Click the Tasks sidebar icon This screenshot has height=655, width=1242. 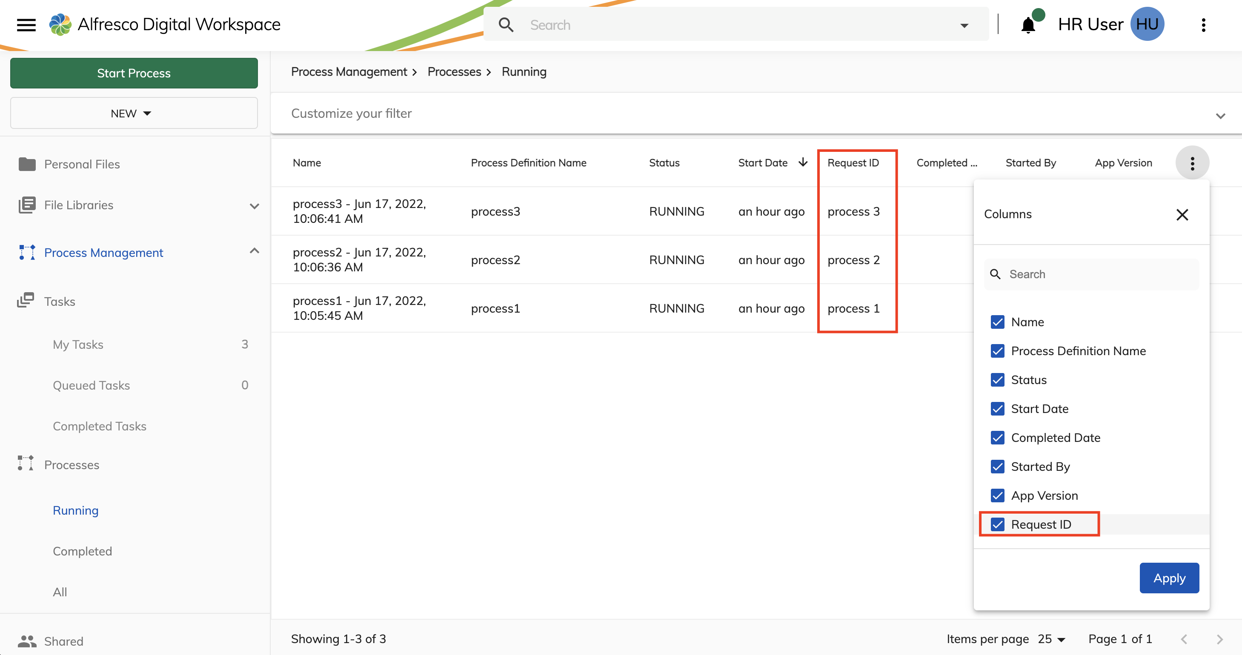27,301
